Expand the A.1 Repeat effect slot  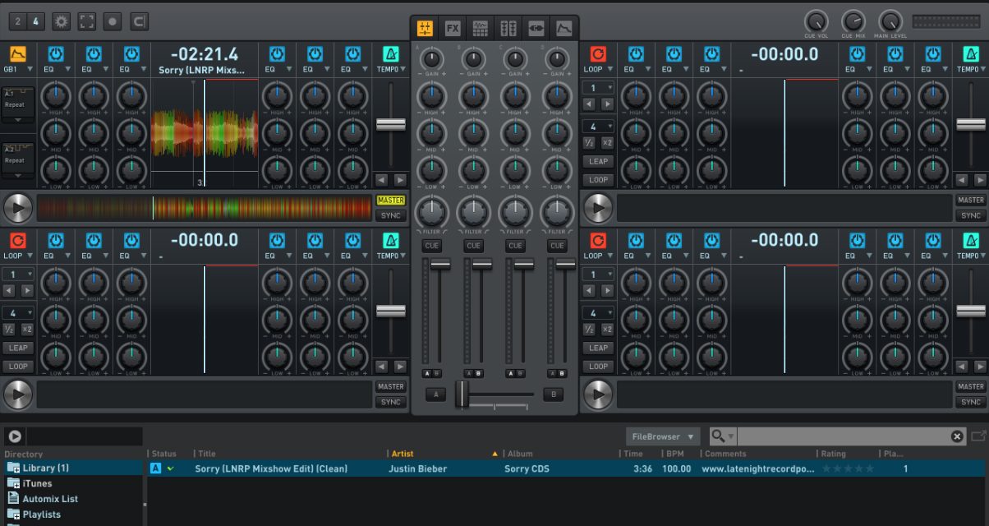coord(18,119)
